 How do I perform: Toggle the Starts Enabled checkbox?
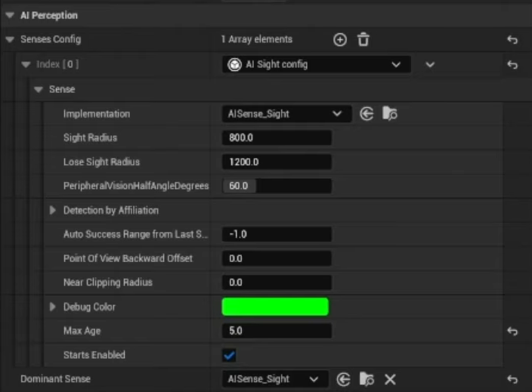point(229,355)
